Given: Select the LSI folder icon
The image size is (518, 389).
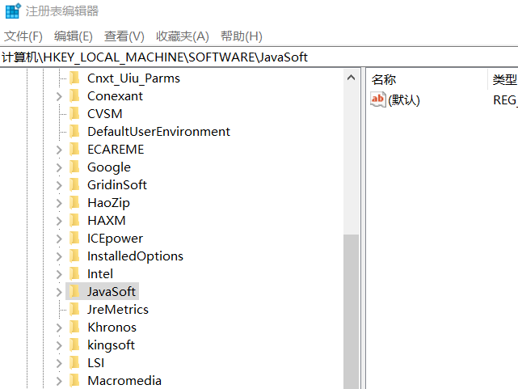Looking at the screenshot, I should click(x=74, y=363).
